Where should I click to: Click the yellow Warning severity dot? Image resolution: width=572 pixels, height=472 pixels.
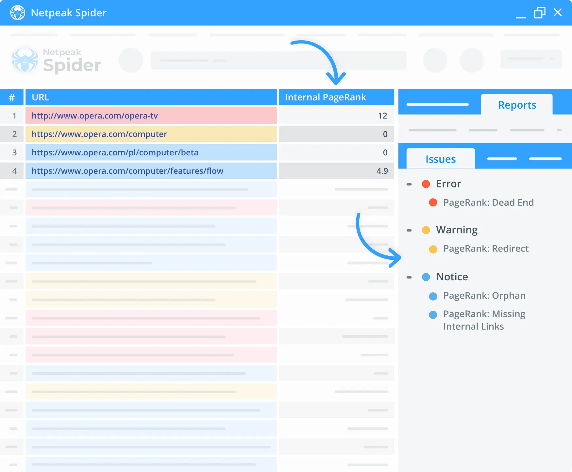[x=426, y=230]
